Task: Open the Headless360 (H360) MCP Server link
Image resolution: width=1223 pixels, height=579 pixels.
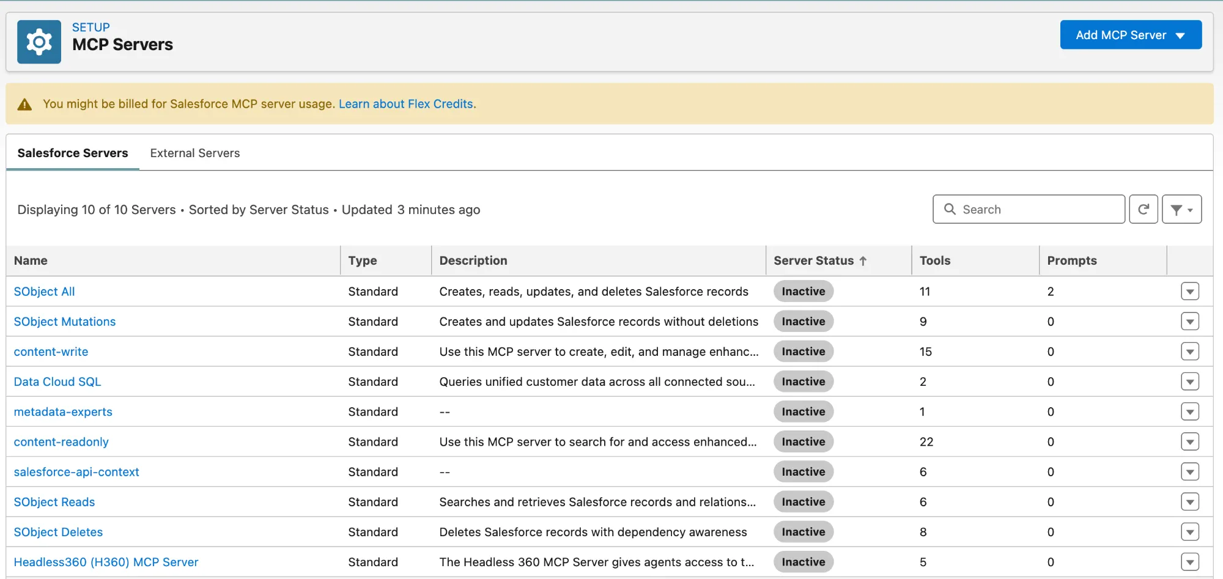Action: (x=106, y=562)
